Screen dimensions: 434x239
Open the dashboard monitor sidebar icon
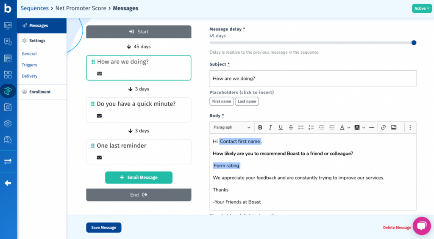point(8,26)
